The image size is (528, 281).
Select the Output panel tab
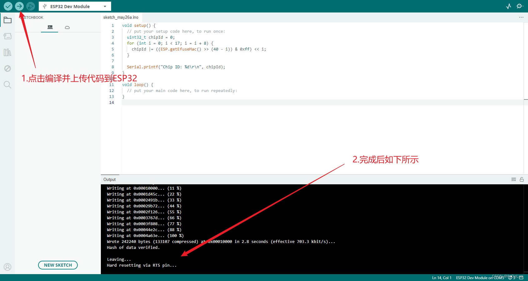110,179
